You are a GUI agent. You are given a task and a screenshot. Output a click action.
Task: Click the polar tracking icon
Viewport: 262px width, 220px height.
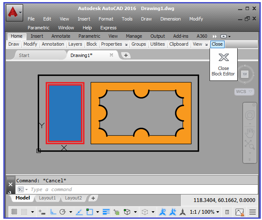(63, 212)
